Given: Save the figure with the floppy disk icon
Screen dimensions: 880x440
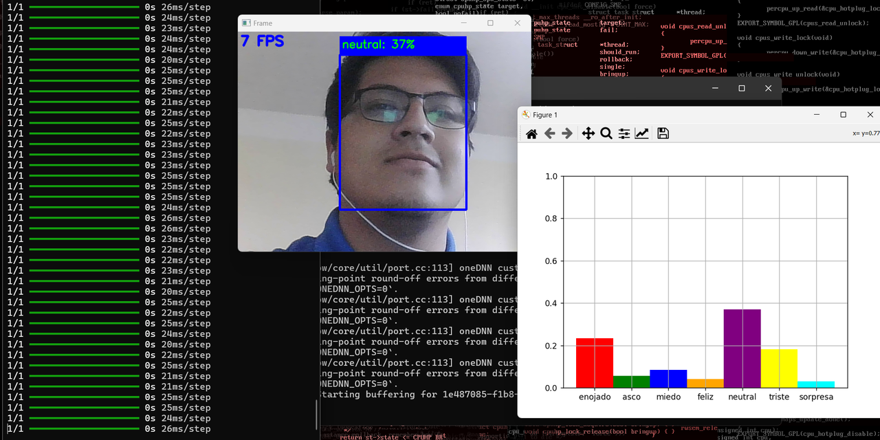Looking at the screenshot, I should pyautogui.click(x=663, y=134).
